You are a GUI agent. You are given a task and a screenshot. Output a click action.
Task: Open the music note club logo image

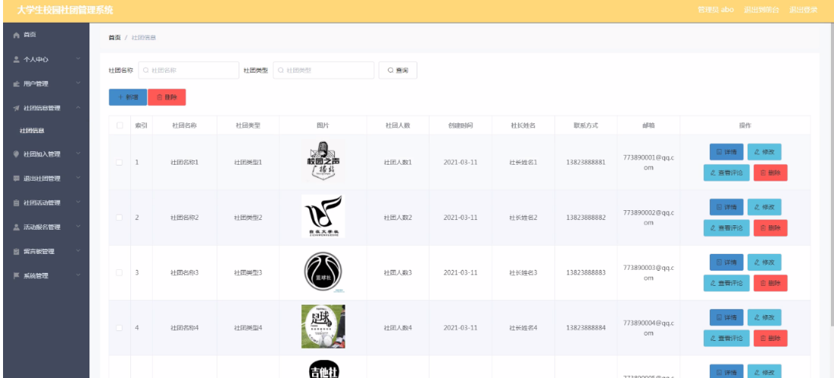pyautogui.click(x=323, y=216)
